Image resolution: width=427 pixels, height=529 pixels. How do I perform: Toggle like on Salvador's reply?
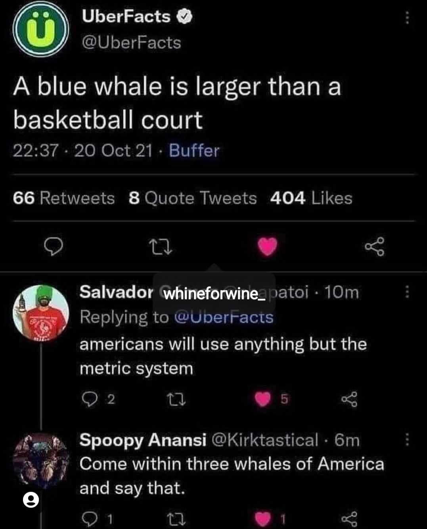tap(262, 399)
